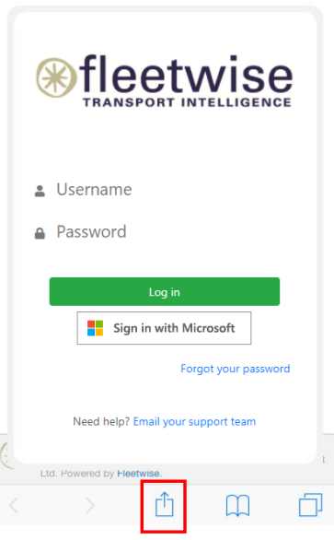Click the Need help? text
This screenshot has width=334, height=540.
click(101, 421)
